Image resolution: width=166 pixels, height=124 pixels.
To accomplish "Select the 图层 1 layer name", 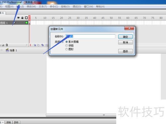I will point(4,23).
